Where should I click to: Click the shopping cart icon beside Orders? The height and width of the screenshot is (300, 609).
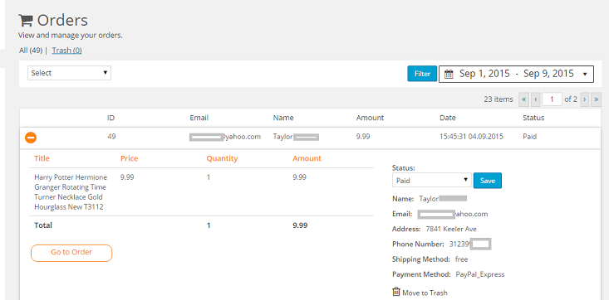click(26, 20)
